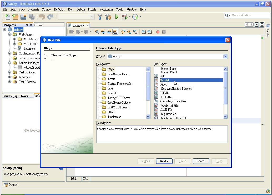The width and height of the screenshot is (272, 195).
Task: Click Next in the New File dialog
Action: tap(164, 161)
